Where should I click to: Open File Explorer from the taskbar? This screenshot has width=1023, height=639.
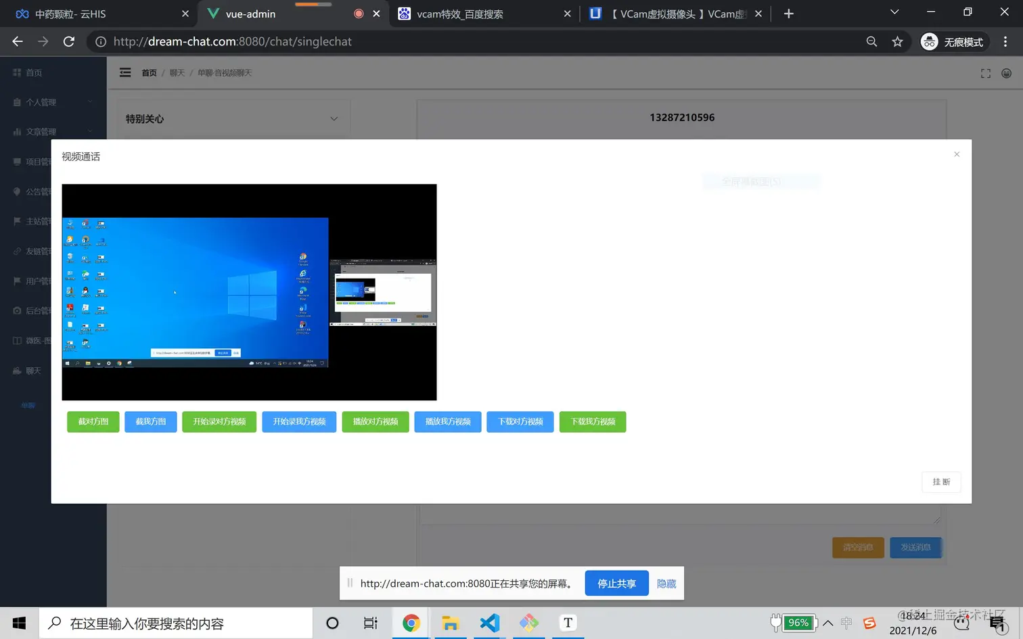click(450, 623)
